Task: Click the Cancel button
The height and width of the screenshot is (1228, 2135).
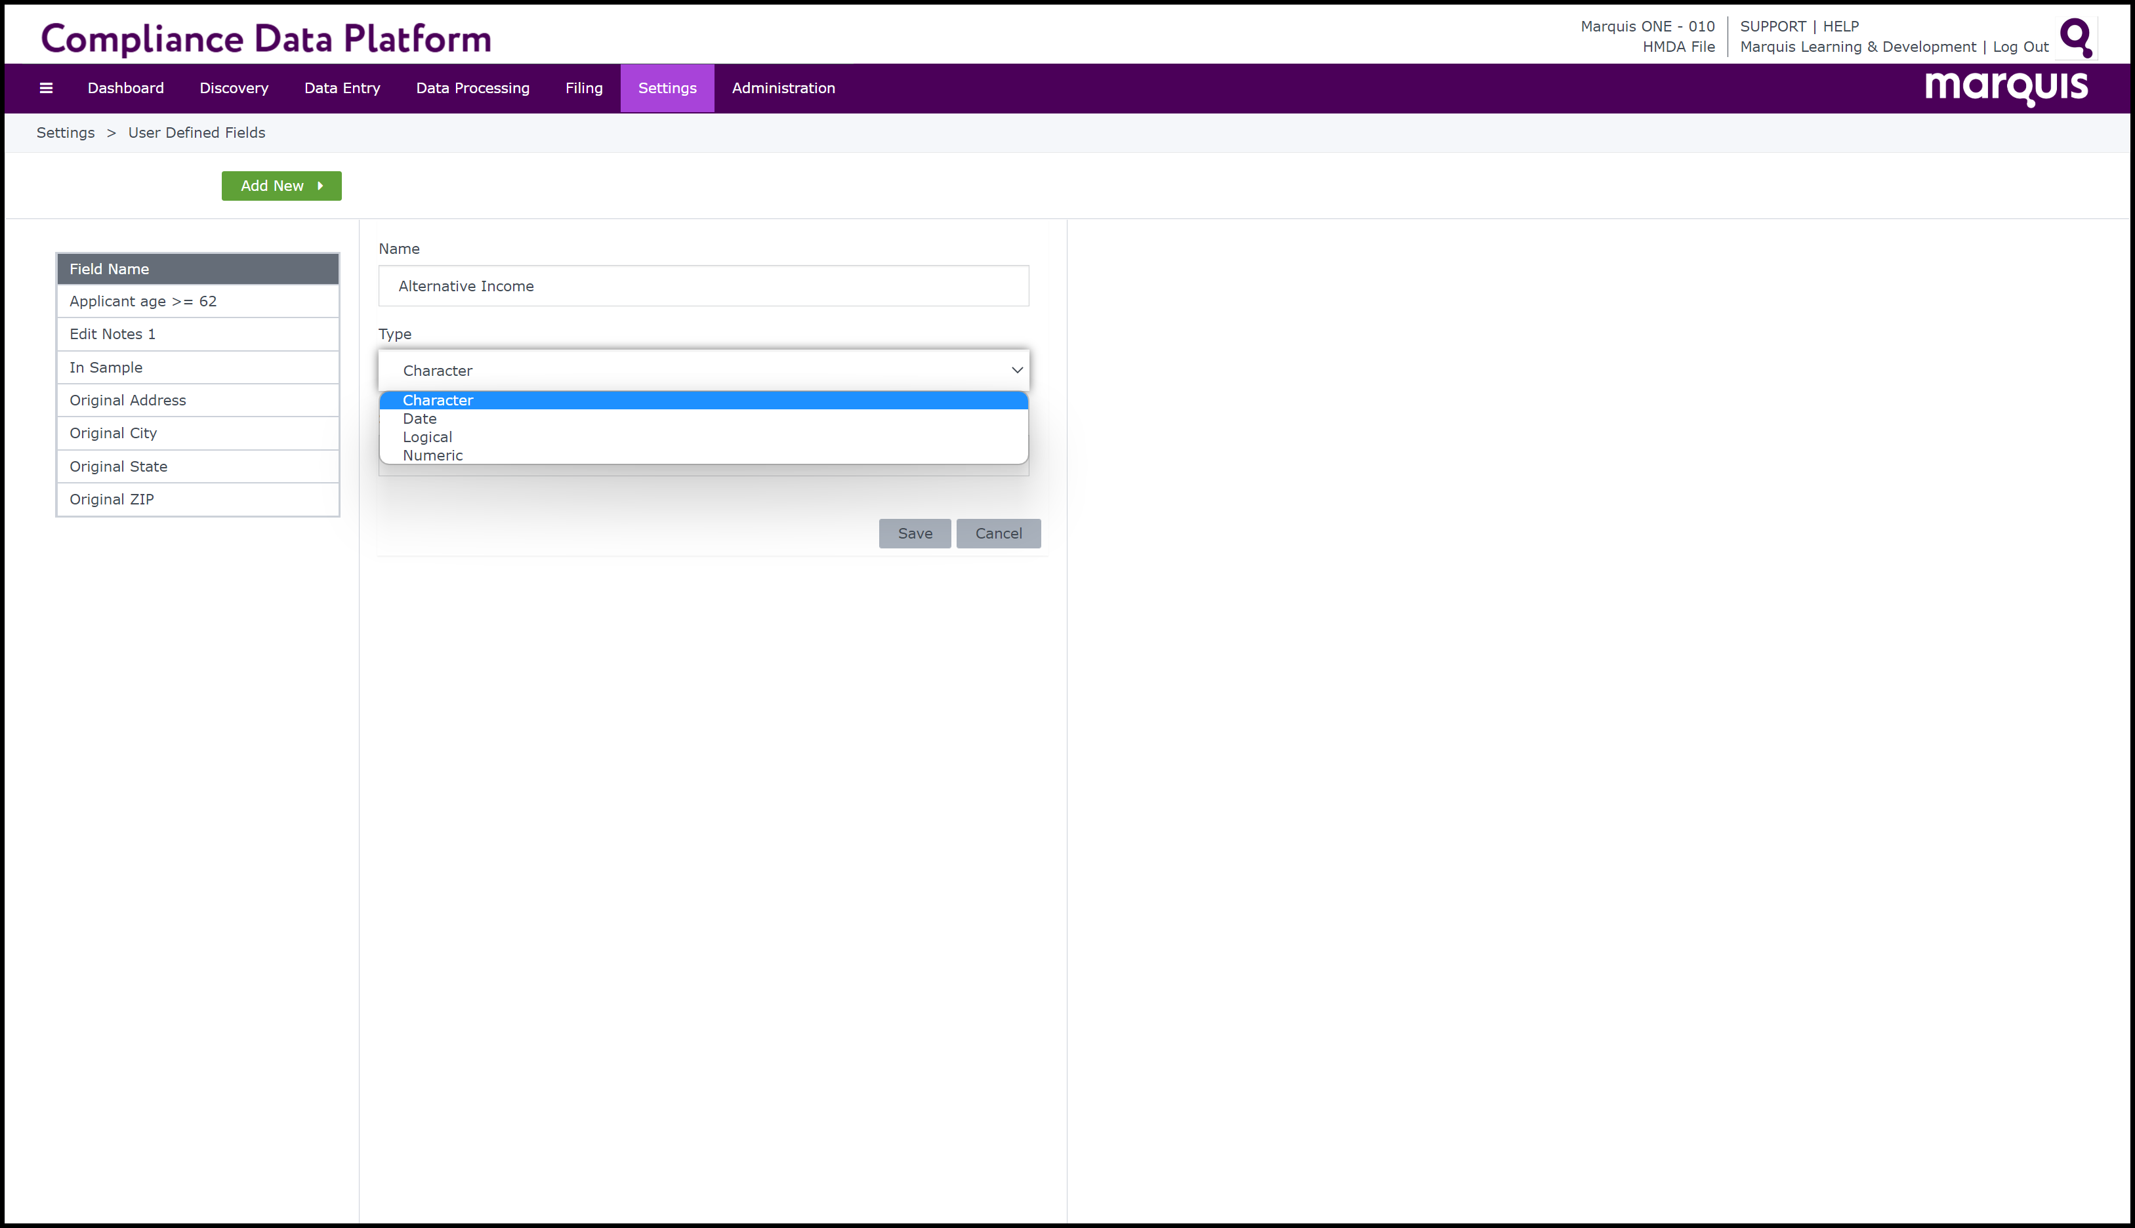Action: 998,533
